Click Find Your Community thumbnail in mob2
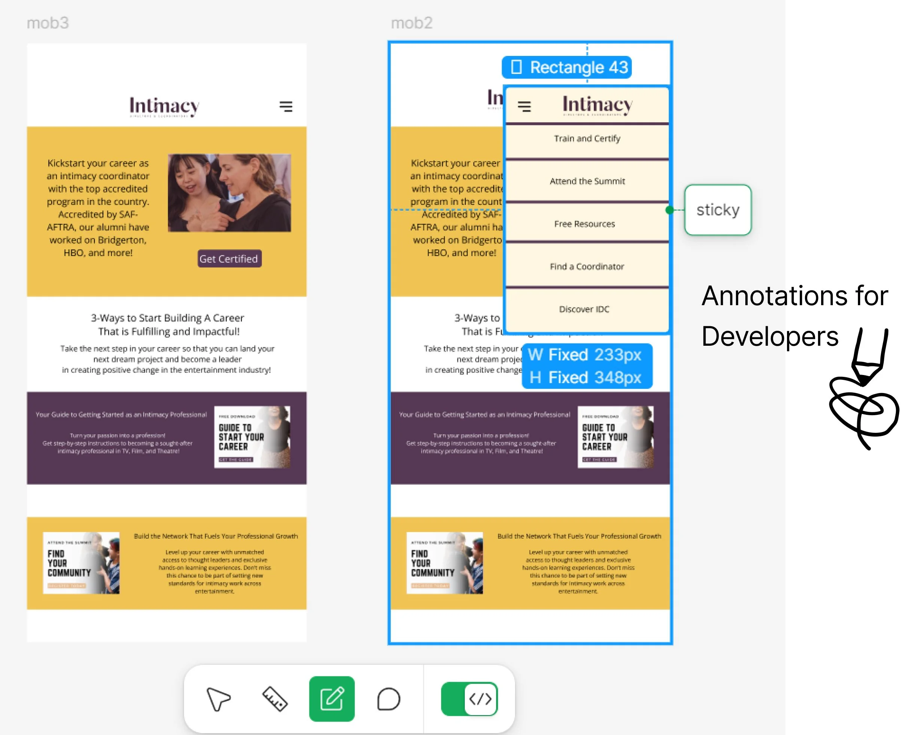Viewport: 924px width, 735px height. coord(445,563)
